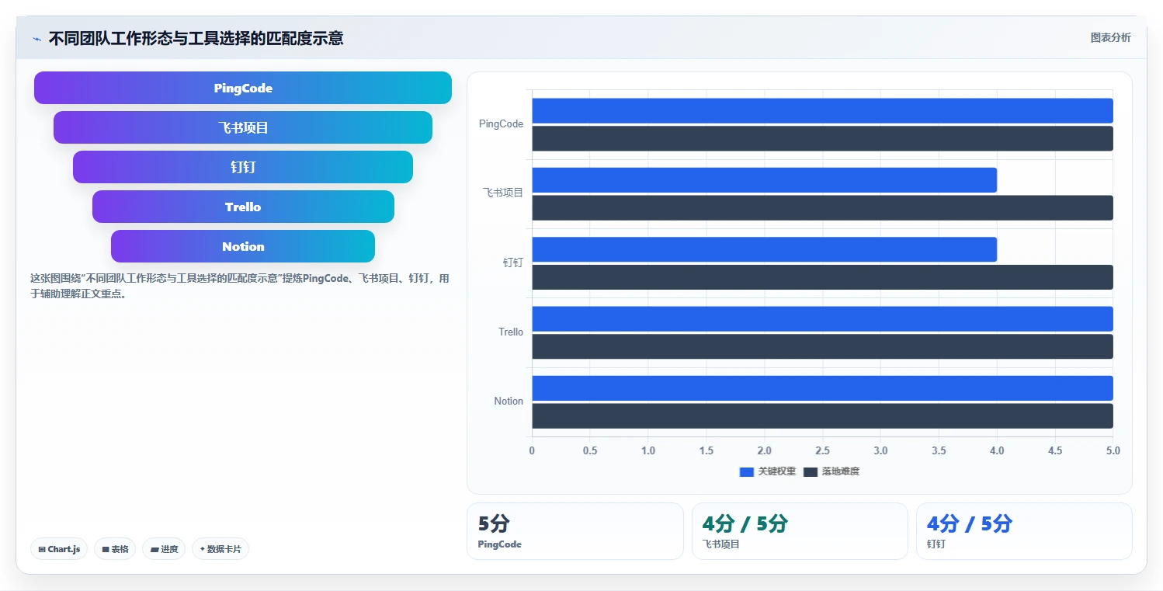Toggle the 关键权重 legend blue swatch
1163x591 pixels.
click(747, 472)
